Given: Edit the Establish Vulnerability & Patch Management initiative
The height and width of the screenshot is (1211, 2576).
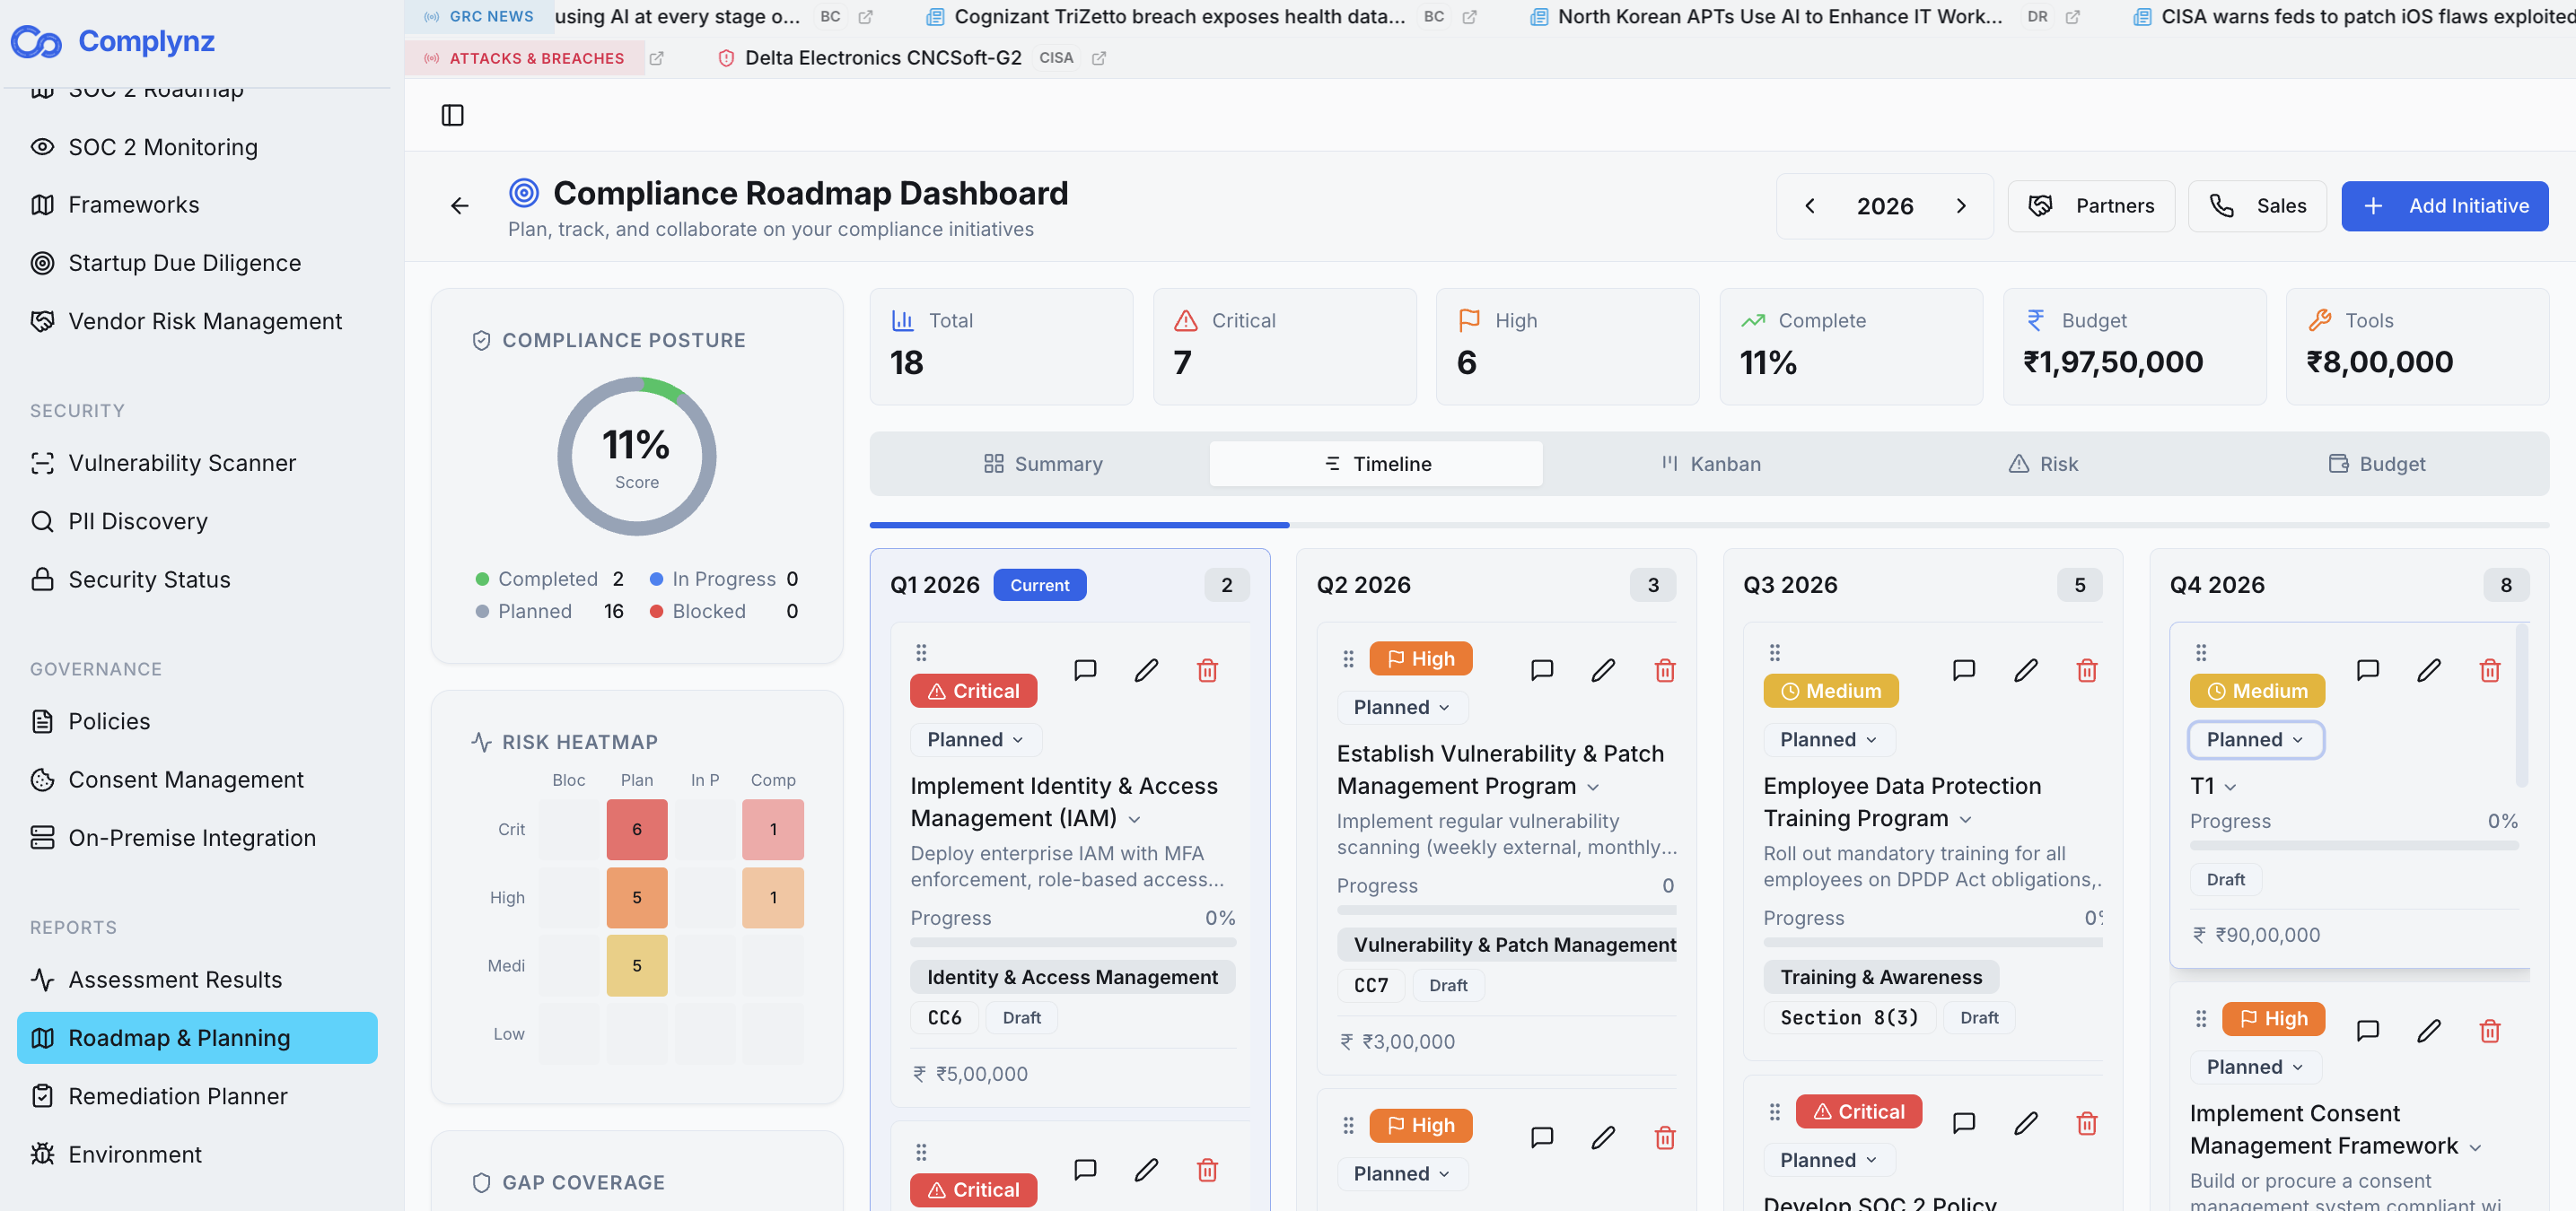Looking at the screenshot, I should pos(1603,670).
